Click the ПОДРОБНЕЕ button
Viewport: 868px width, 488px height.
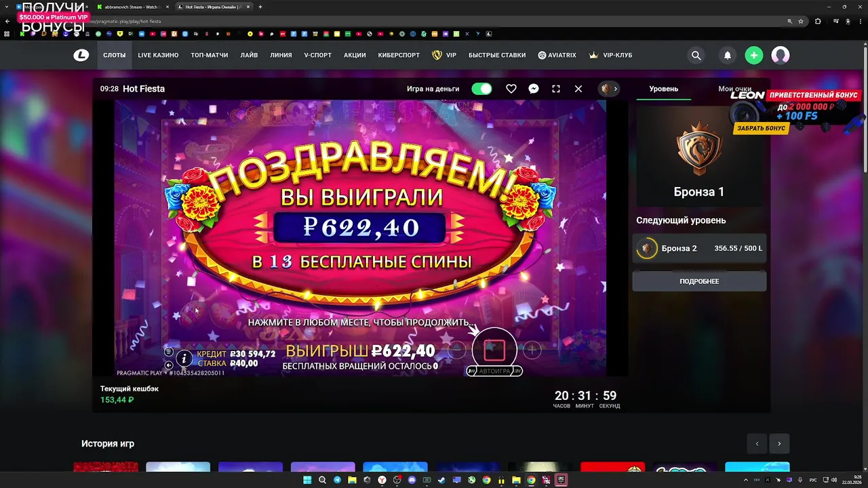pyautogui.click(x=699, y=281)
